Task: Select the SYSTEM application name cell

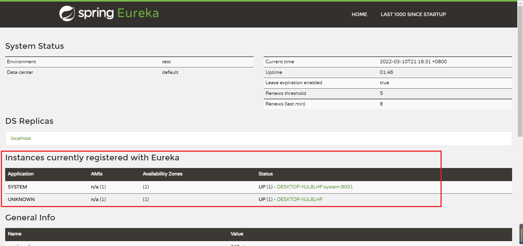Action: [17, 187]
